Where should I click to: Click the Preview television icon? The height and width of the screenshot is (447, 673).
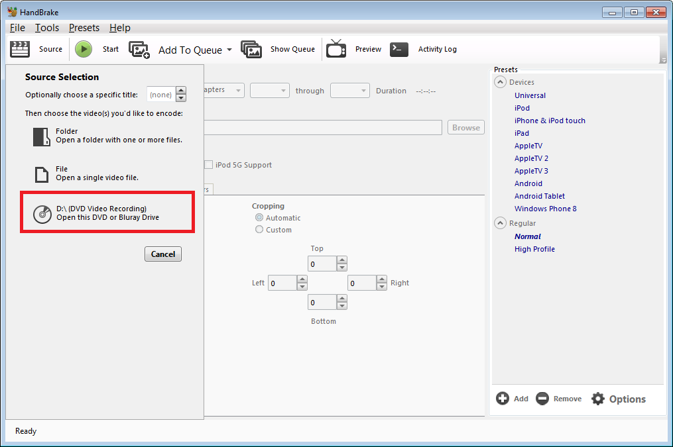point(336,48)
